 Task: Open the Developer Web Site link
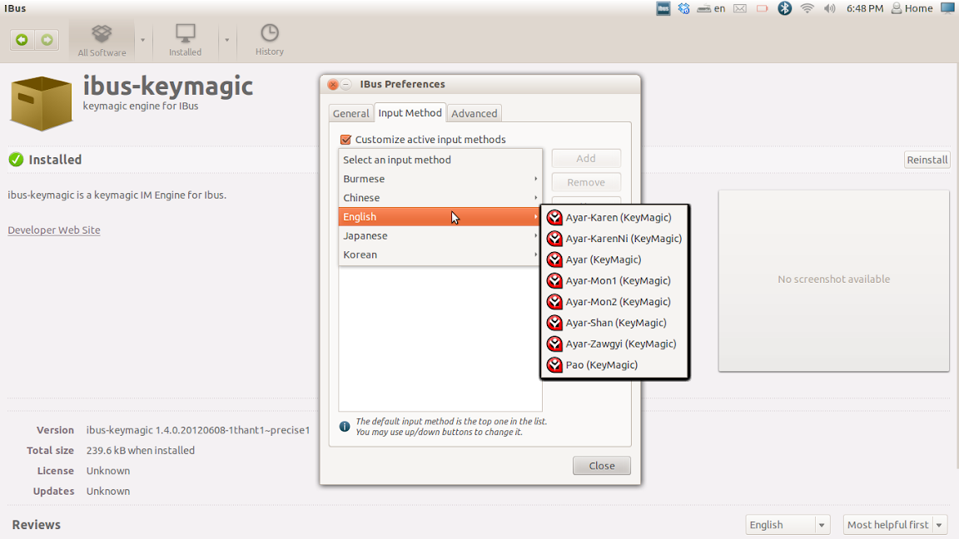[x=54, y=230]
